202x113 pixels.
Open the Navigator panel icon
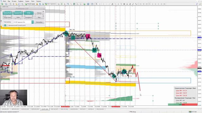[16, 4]
